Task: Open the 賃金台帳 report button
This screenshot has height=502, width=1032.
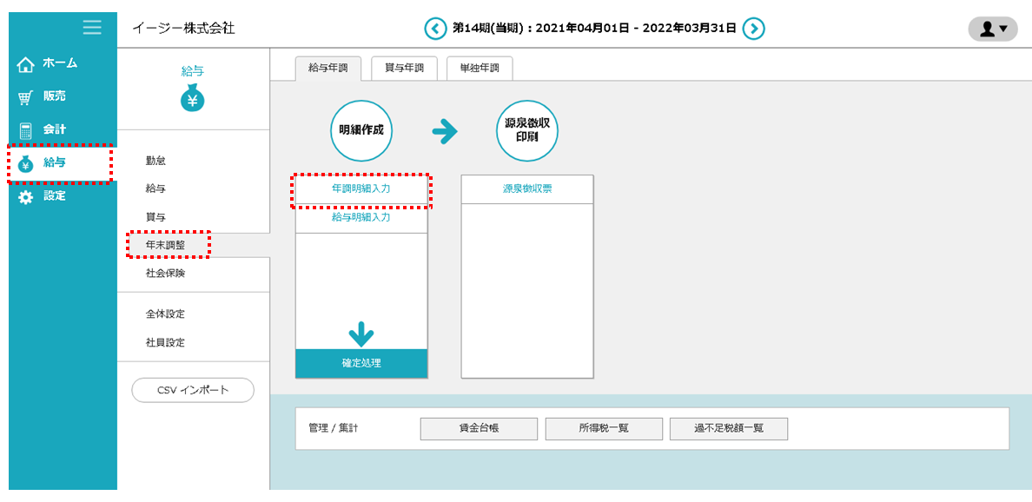Action: [x=479, y=428]
